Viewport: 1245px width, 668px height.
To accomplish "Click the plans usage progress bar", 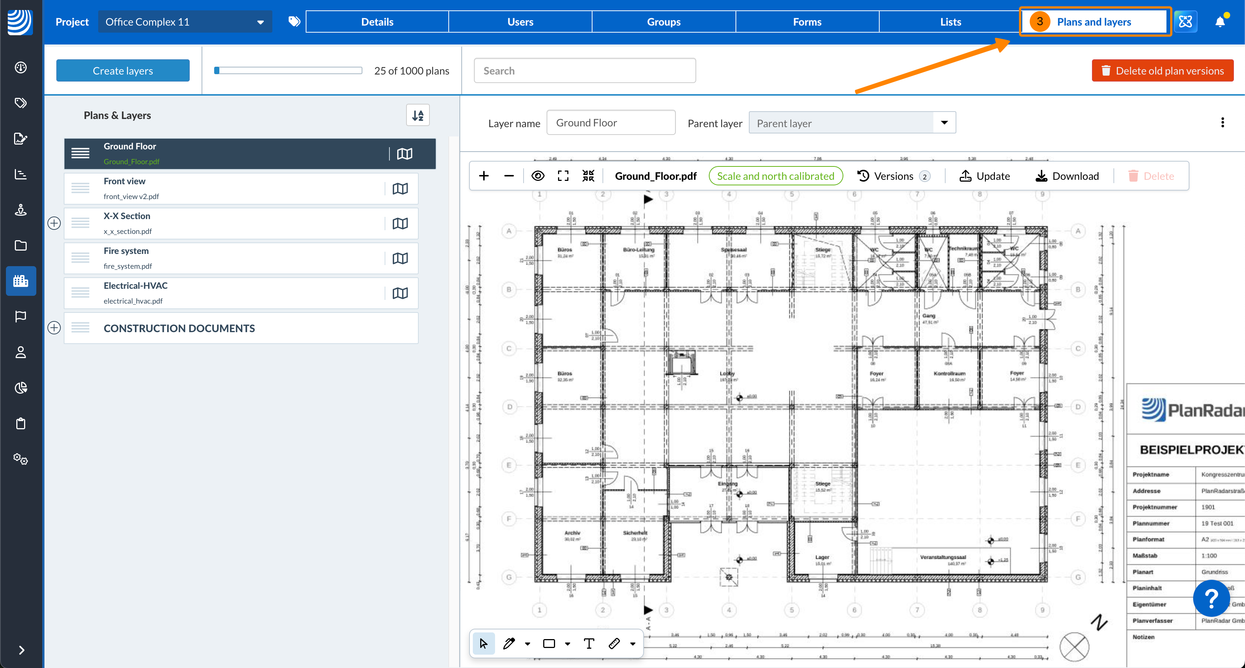I will (287, 70).
